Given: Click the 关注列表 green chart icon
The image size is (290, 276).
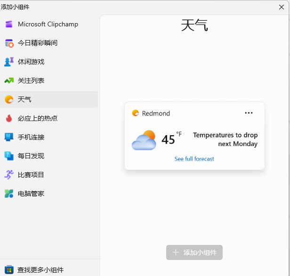Looking at the screenshot, I should click(x=9, y=81).
